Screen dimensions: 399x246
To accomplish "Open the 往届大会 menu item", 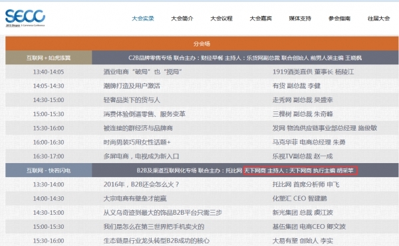I will click(x=378, y=19).
